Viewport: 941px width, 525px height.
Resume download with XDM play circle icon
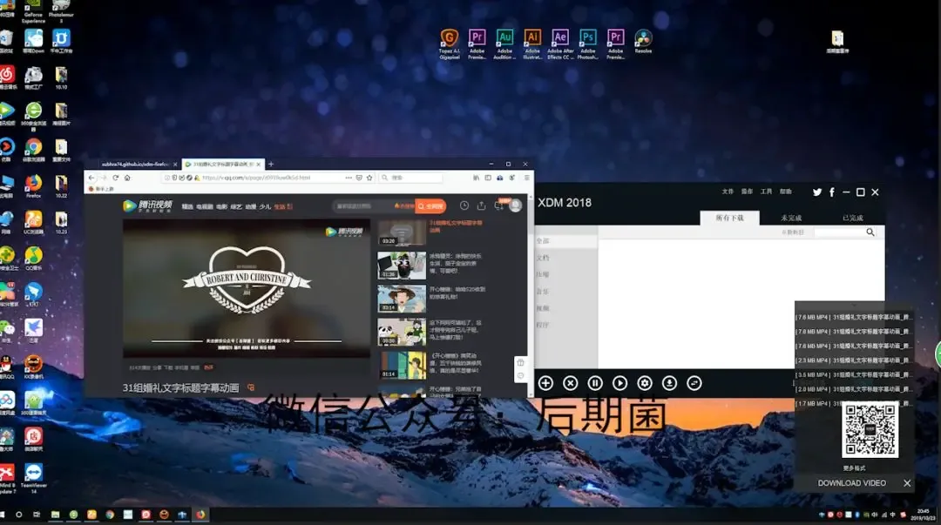pyautogui.click(x=620, y=383)
